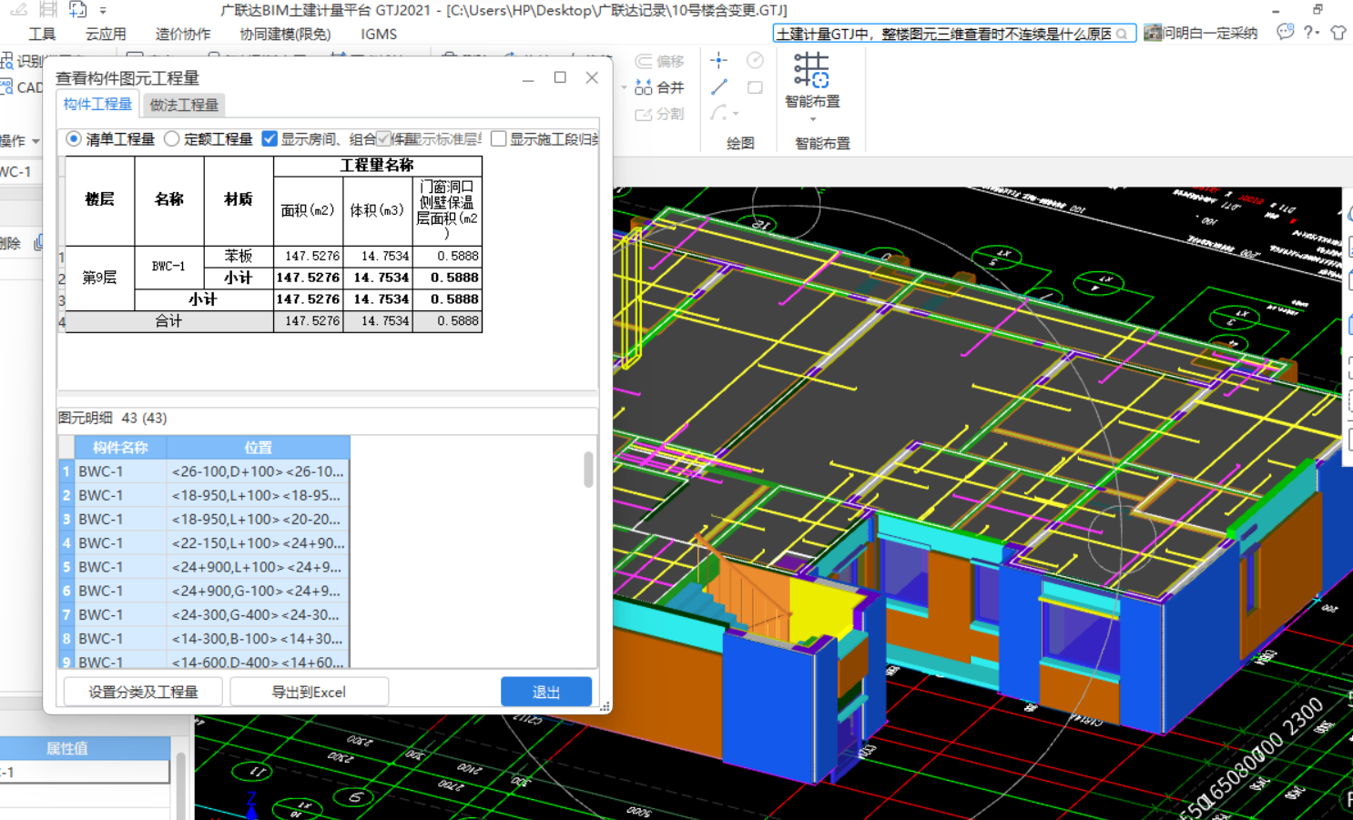Select row 8 BWC-1 <14-300,B-100>
This screenshot has width=1353, height=820.
(x=205, y=639)
